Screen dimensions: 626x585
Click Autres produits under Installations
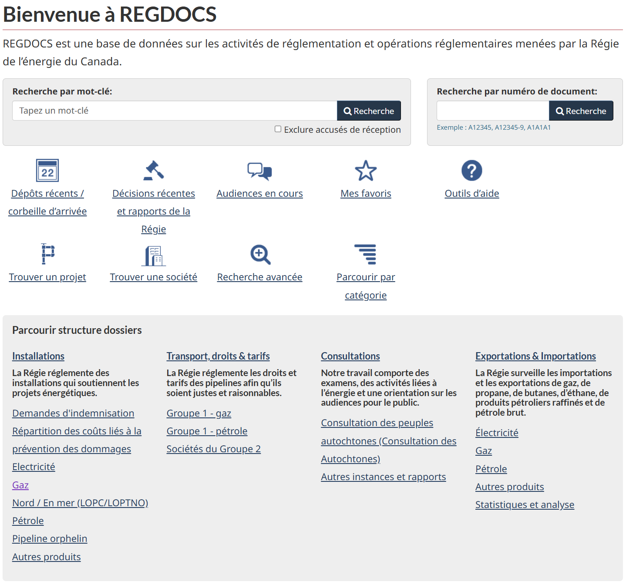click(x=47, y=557)
